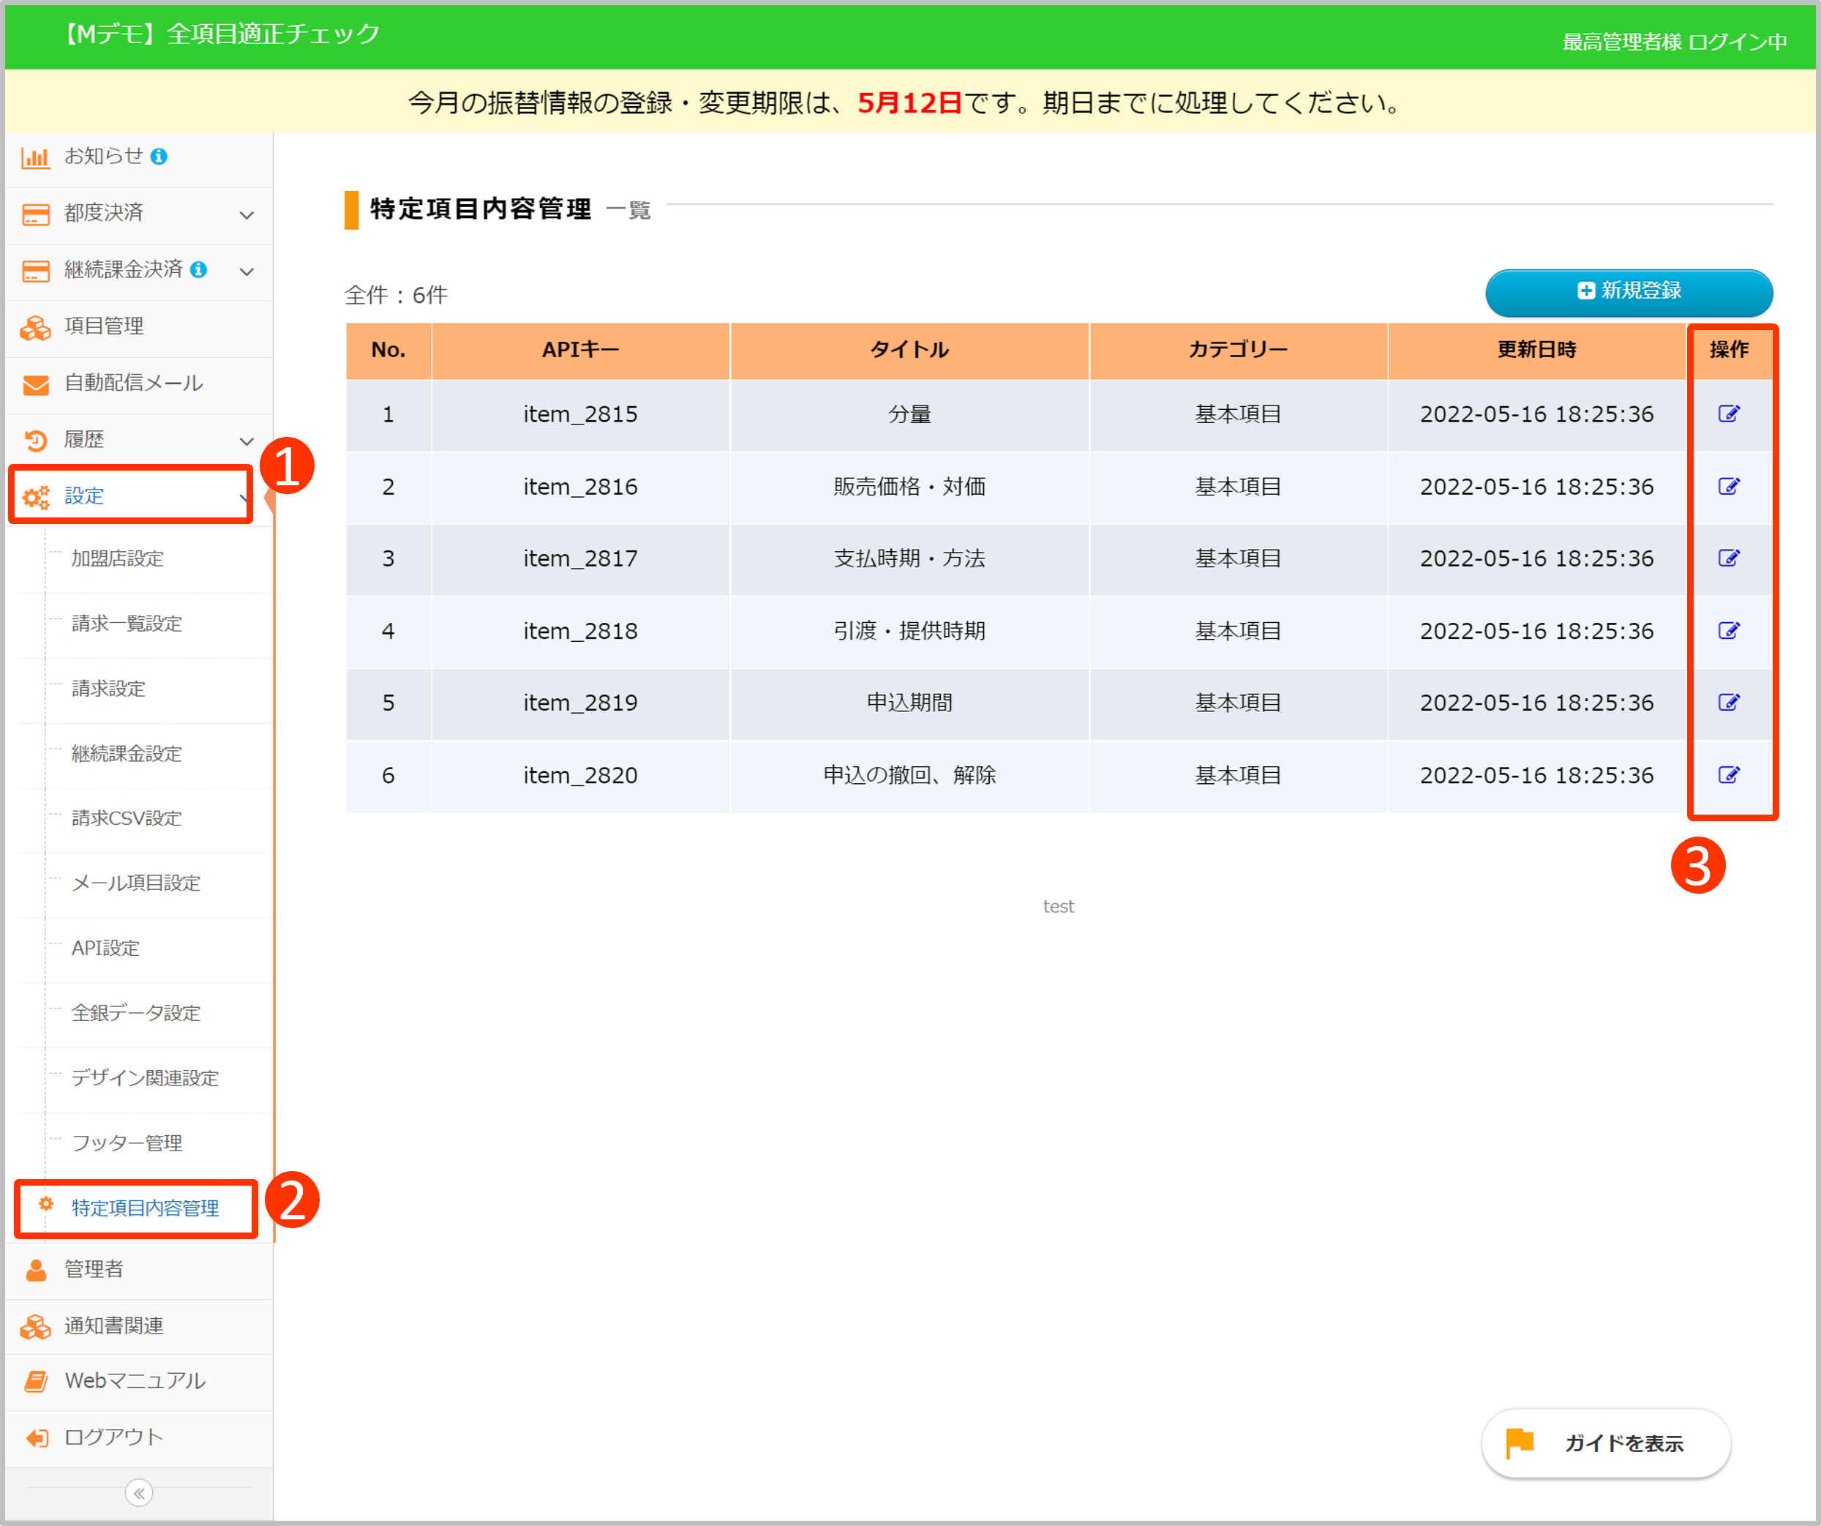
Task: Click the 新規登録 button
Action: click(x=1629, y=291)
